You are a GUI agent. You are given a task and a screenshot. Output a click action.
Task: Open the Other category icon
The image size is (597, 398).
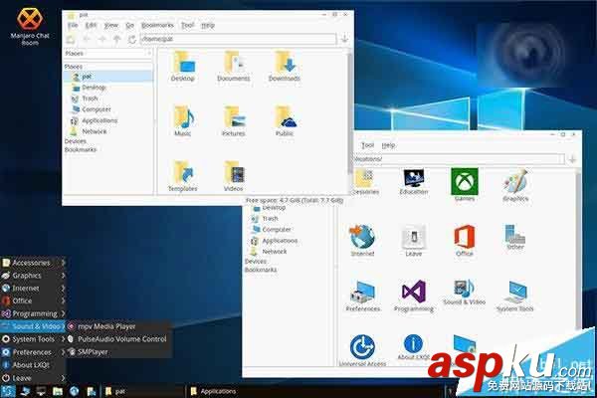click(515, 237)
